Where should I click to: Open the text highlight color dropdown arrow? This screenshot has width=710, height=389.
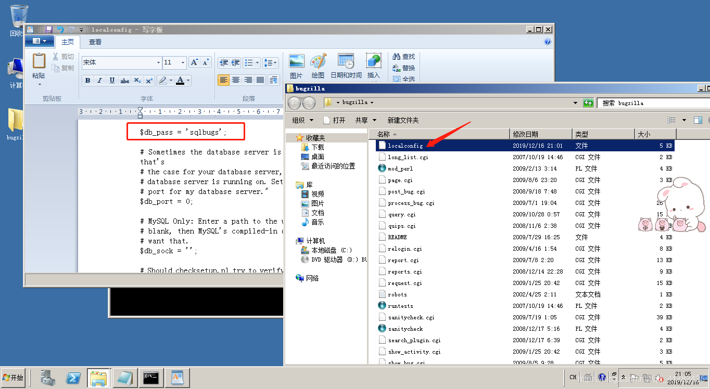pyautogui.click(x=171, y=81)
